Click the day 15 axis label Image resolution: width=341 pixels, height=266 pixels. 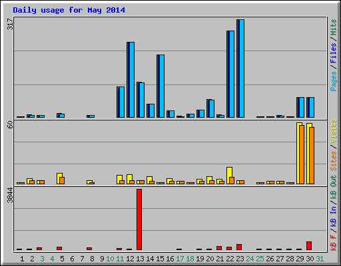point(160,259)
